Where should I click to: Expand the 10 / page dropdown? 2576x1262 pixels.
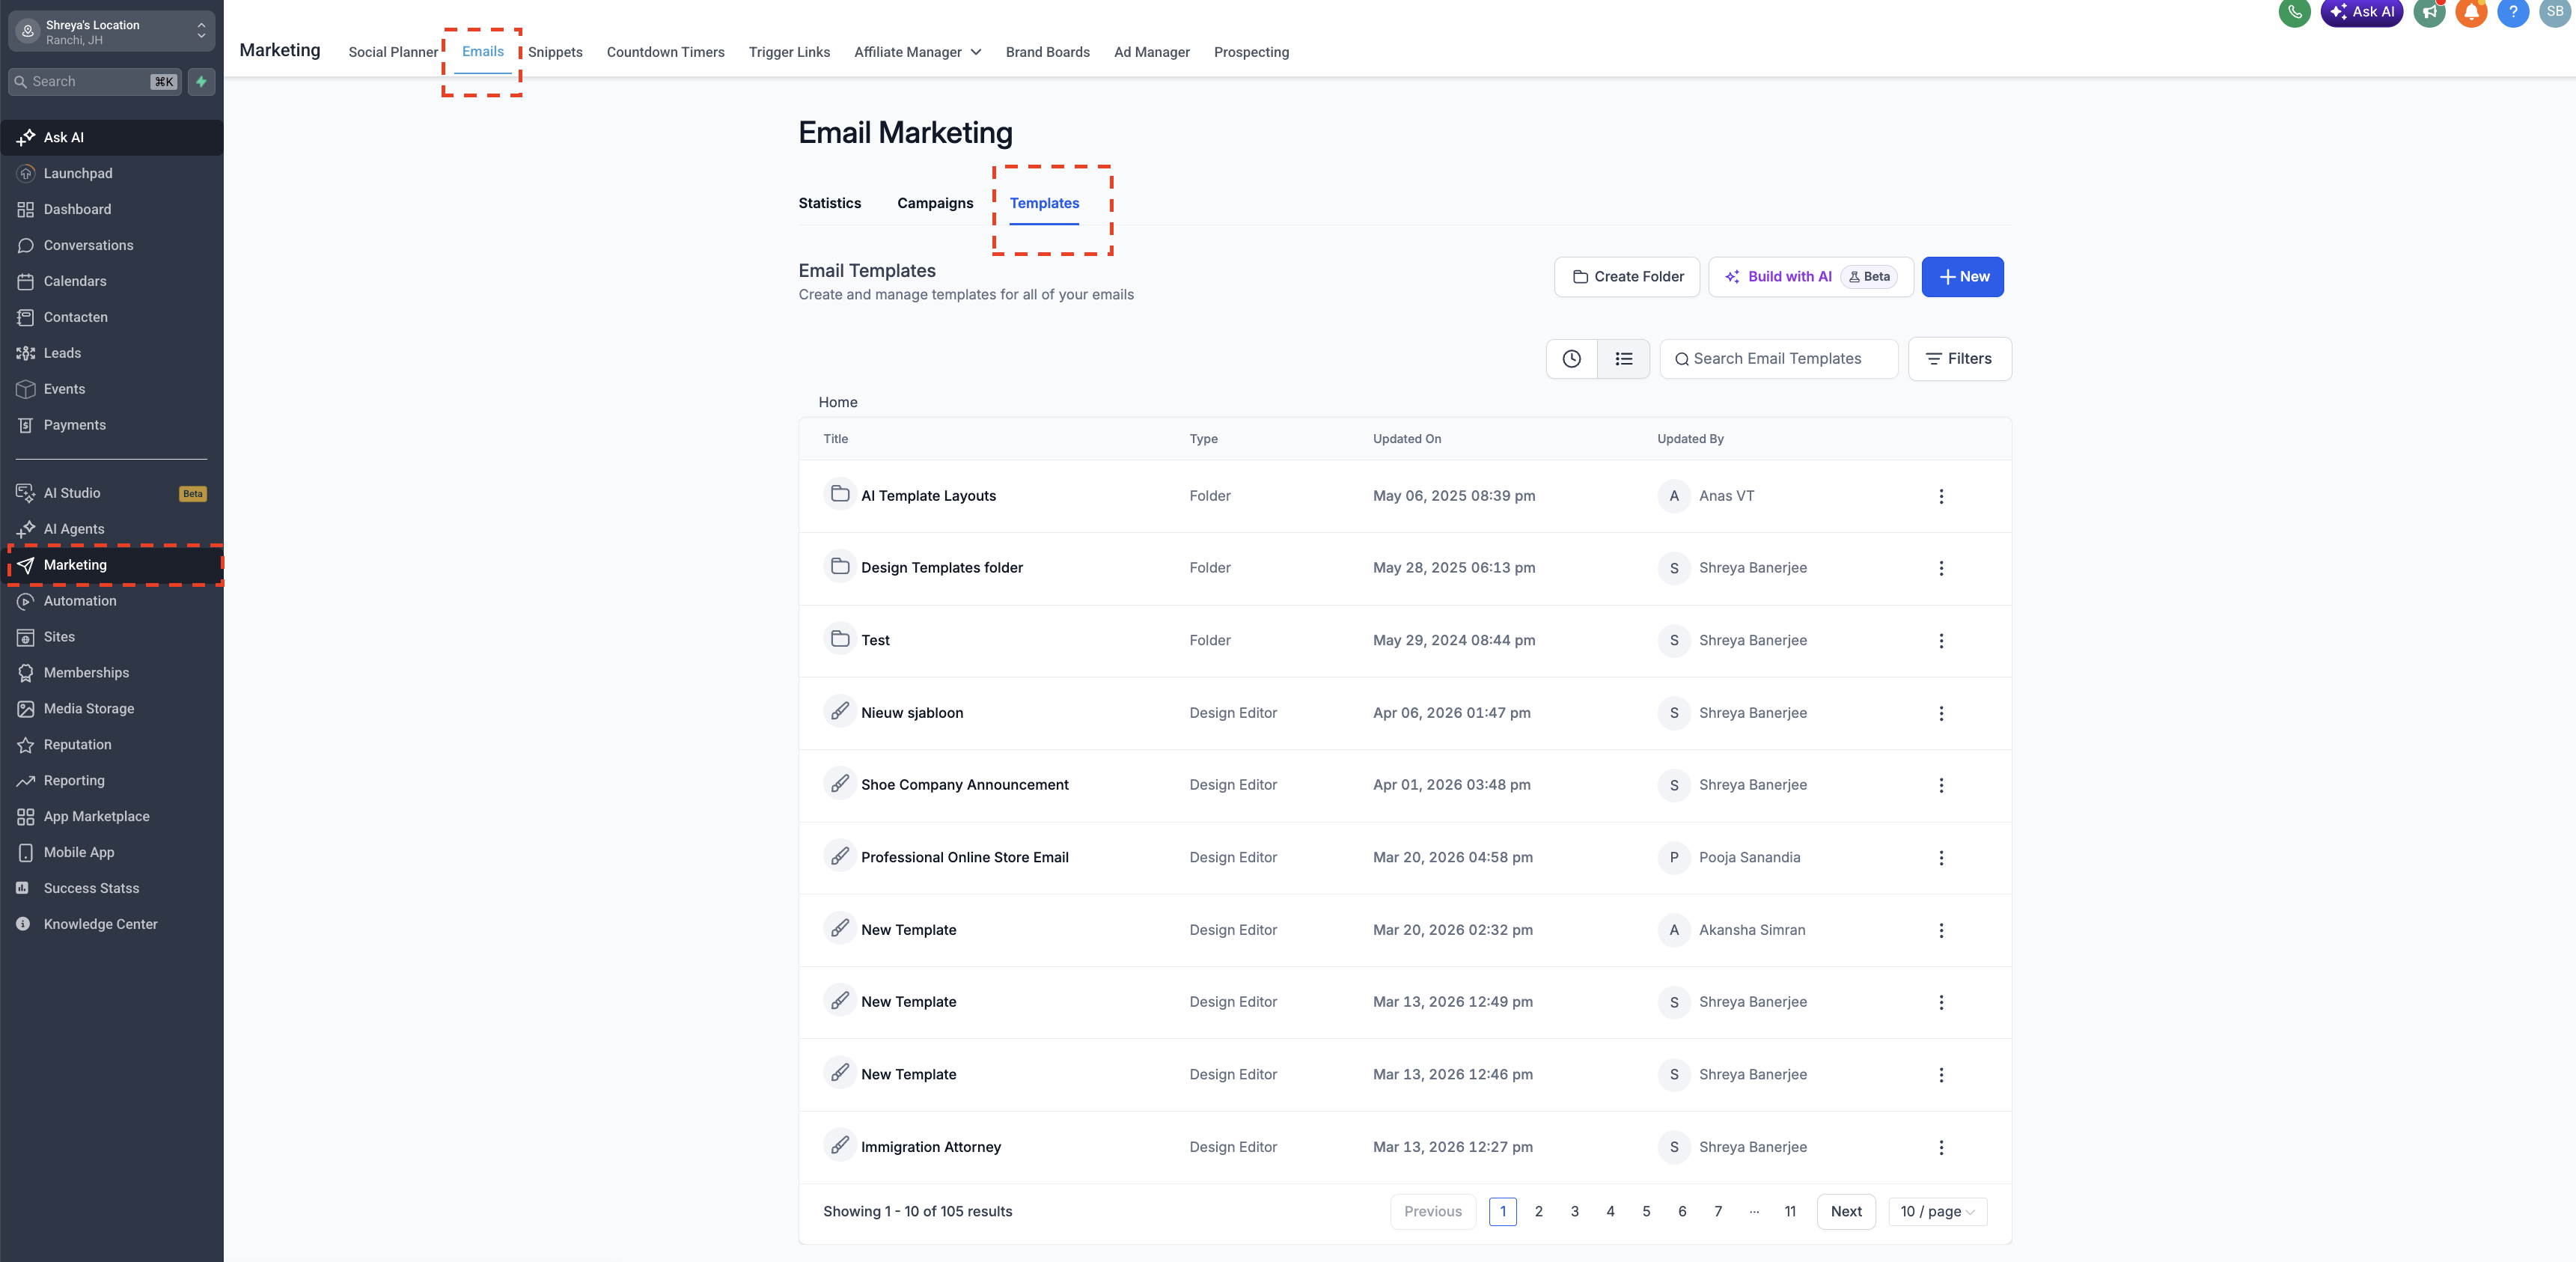click(1937, 1211)
